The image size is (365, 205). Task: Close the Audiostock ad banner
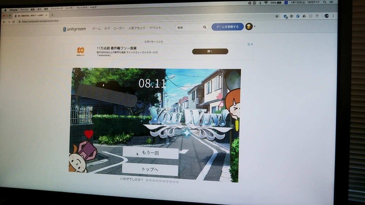coord(252,44)
